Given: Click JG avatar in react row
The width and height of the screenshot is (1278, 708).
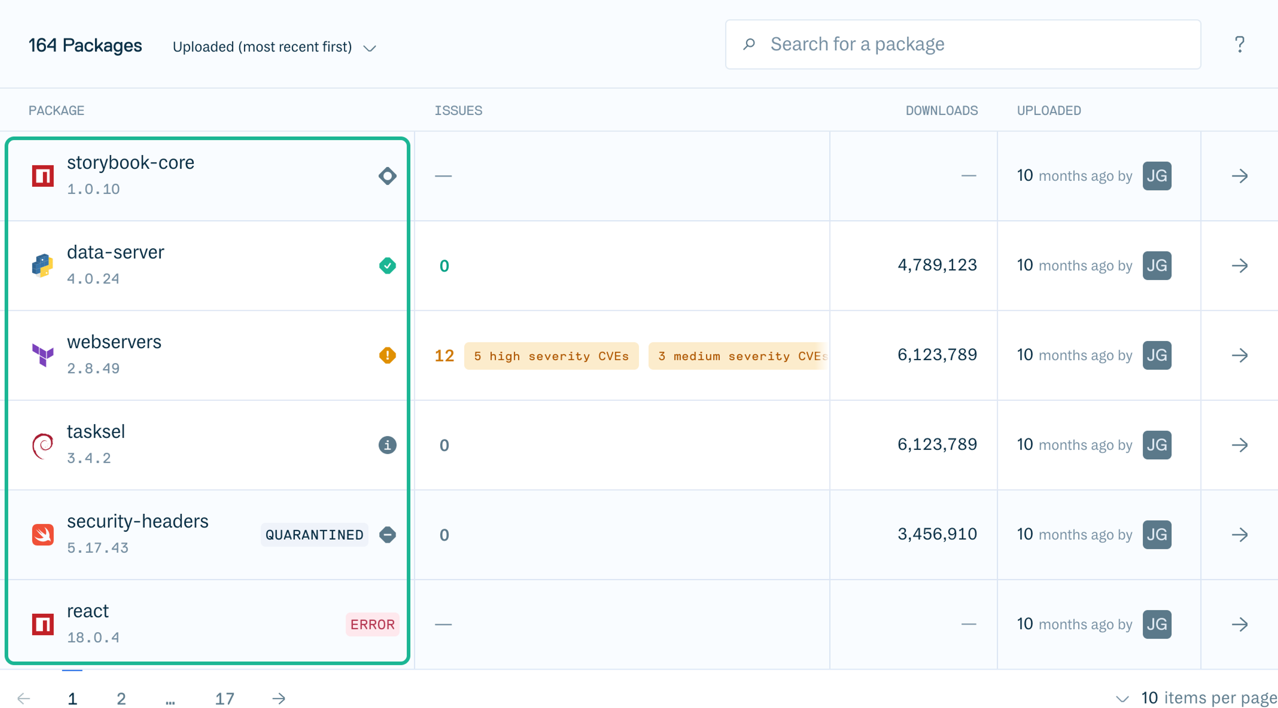Looking at the screenshot, I should 1157,625.
